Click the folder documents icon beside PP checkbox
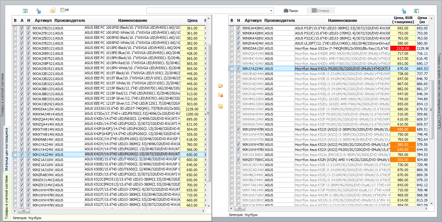 [x=53, y=10]
